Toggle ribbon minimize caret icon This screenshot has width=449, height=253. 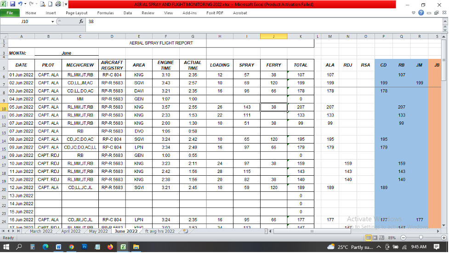click(x=414, y=13)
